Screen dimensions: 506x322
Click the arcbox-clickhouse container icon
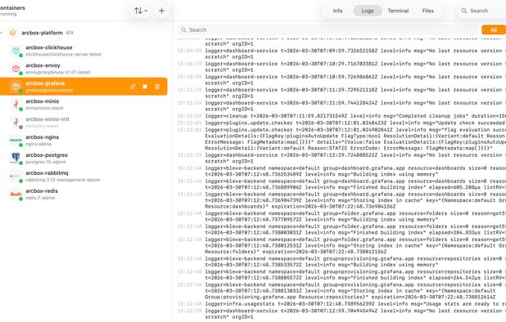click(16, 51)
